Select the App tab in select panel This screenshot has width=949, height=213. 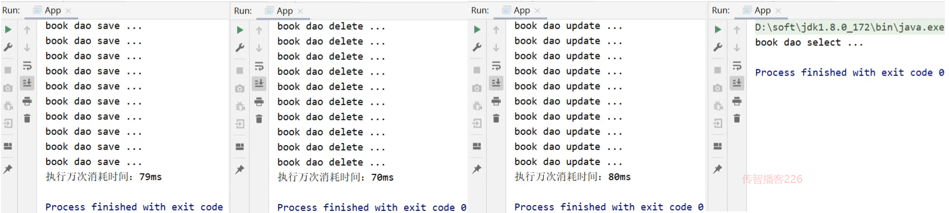pos(762,10)
